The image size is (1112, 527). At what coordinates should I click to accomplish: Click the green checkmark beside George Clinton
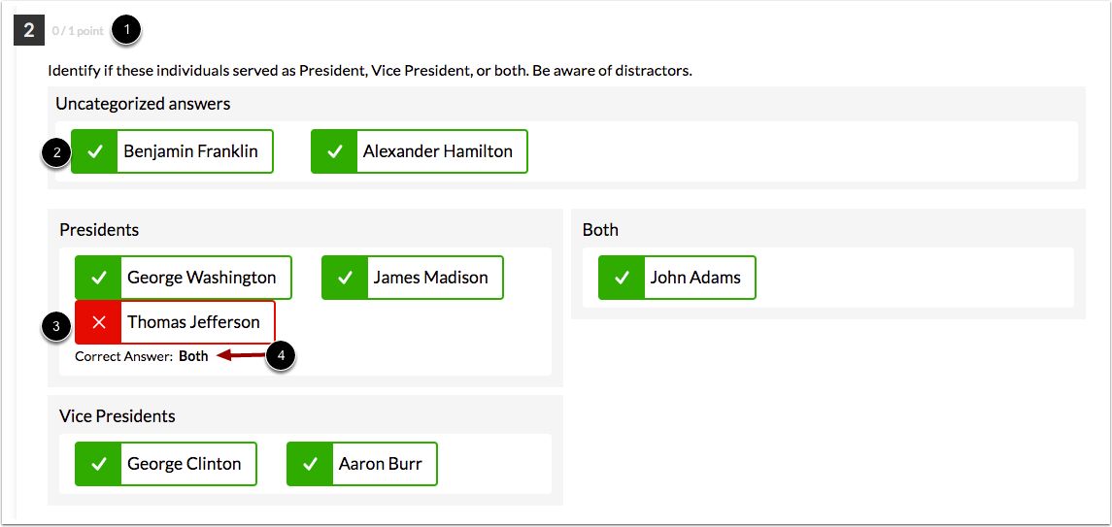(99, 464)
